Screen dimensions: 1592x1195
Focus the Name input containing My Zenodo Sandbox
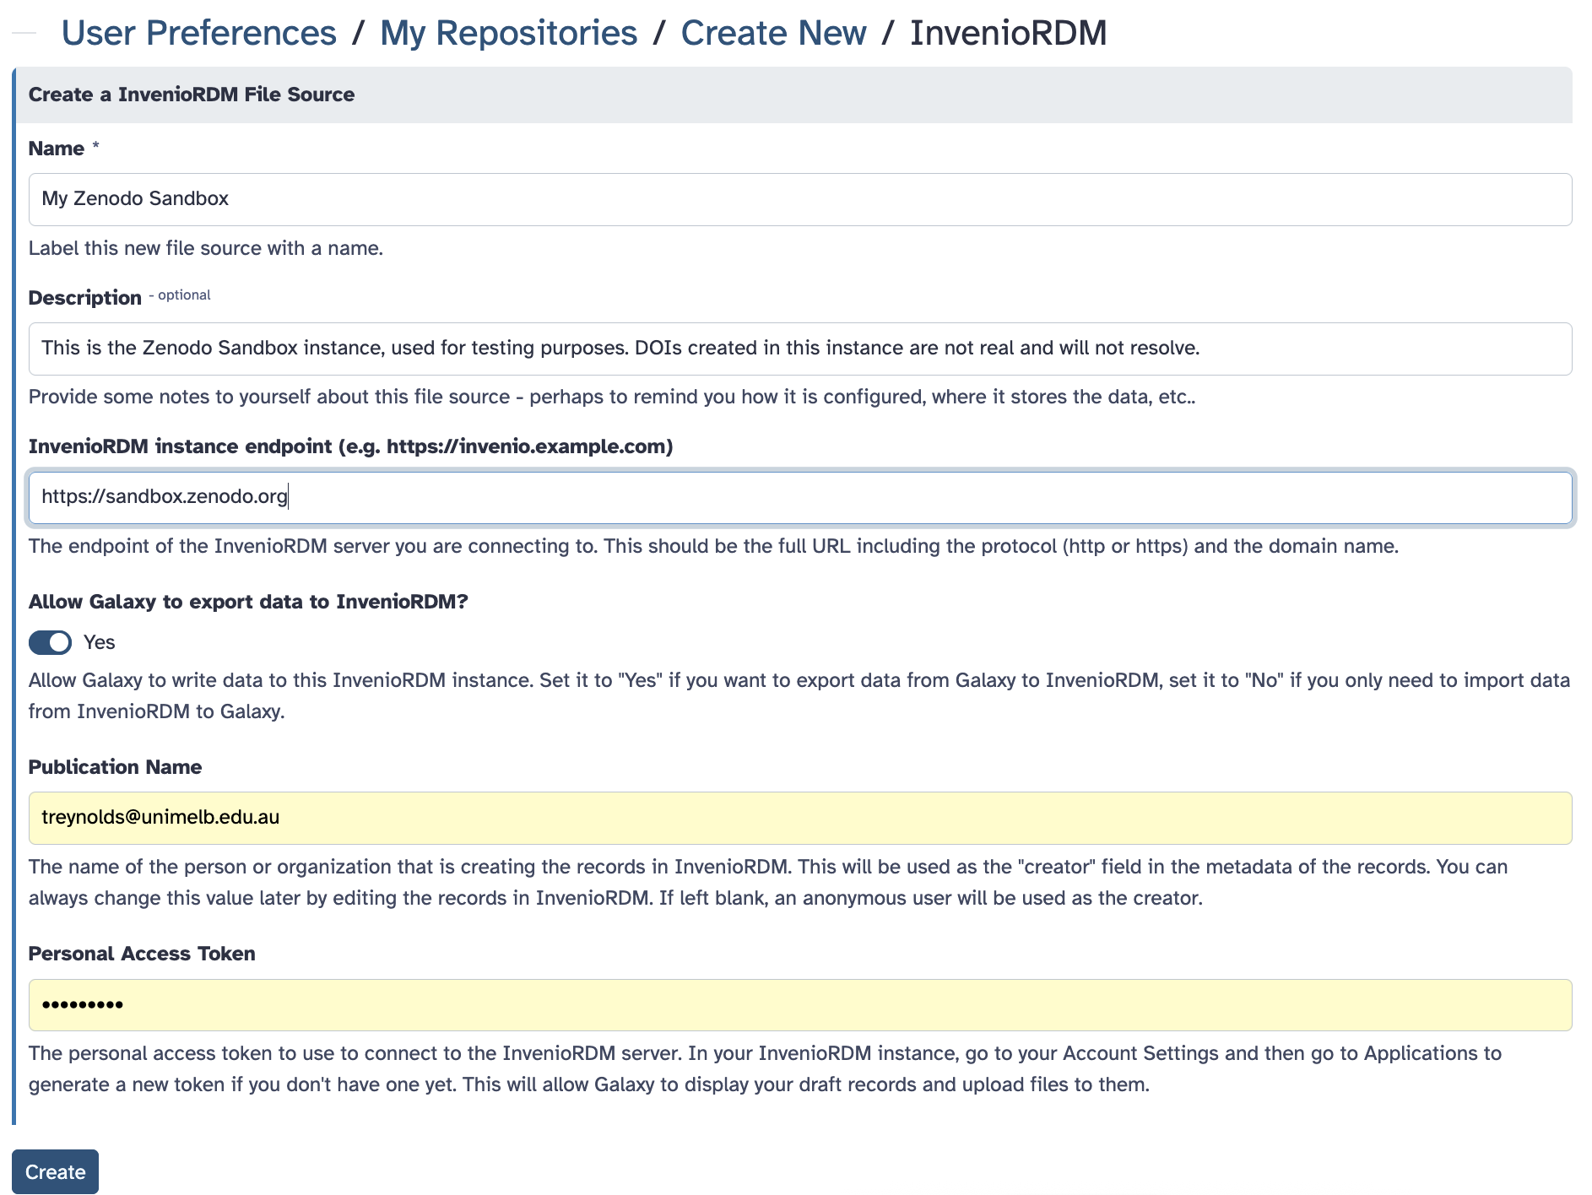click(x=799, y=198)
